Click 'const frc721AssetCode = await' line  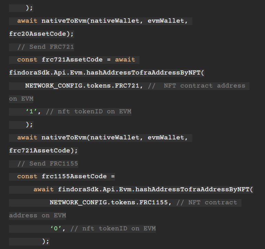(x=76, y=60)
